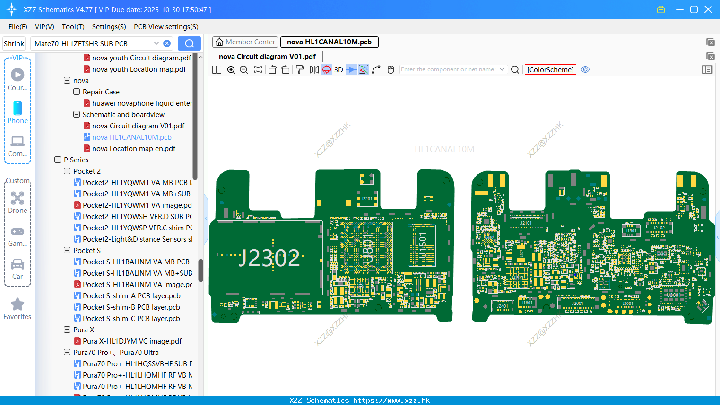Collapse the Pura70 Pro+ node
The image size is (720, 405).
67,353
